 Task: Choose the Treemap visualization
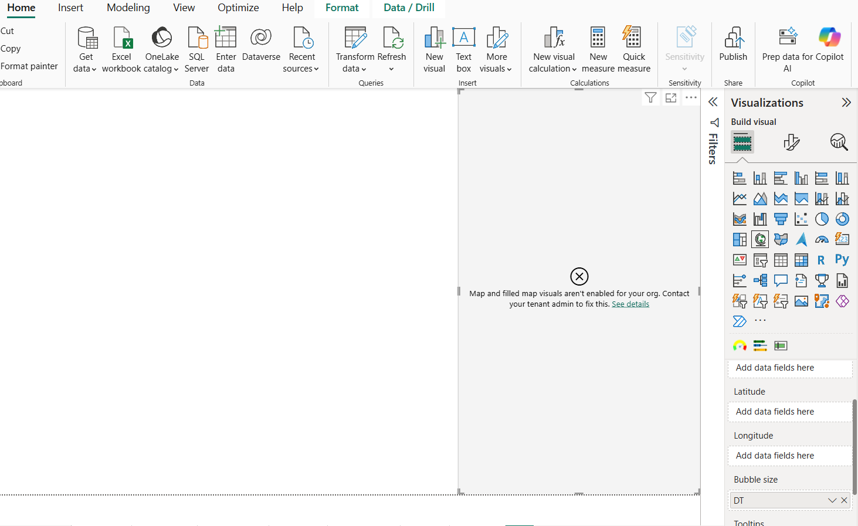tap(740, 239)
